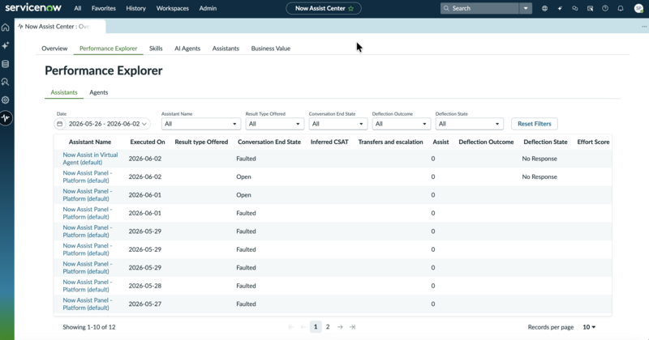The width and height of the screenshot is (649, 340).
Task: Select the Assistants sub-tab under Performance Explorer
Action: [x=64, y=92]
